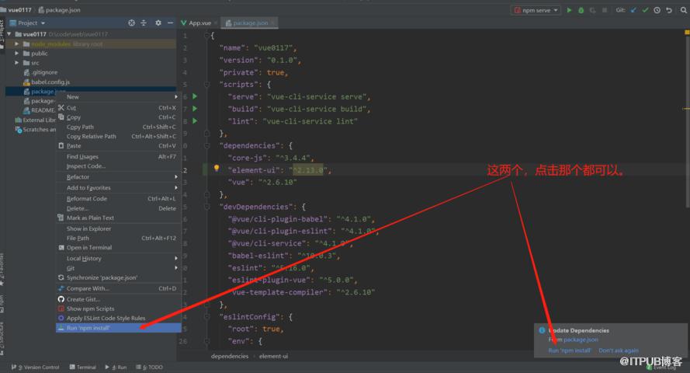Expand the src folder in tree
This screenshot has width=690, height=373.
[17, 63]
